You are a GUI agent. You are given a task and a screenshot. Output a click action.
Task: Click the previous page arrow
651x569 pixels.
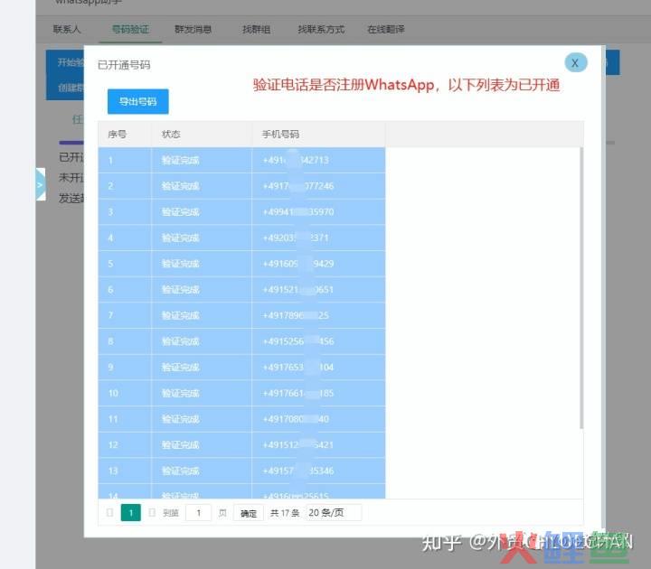[x=109, y=513]
